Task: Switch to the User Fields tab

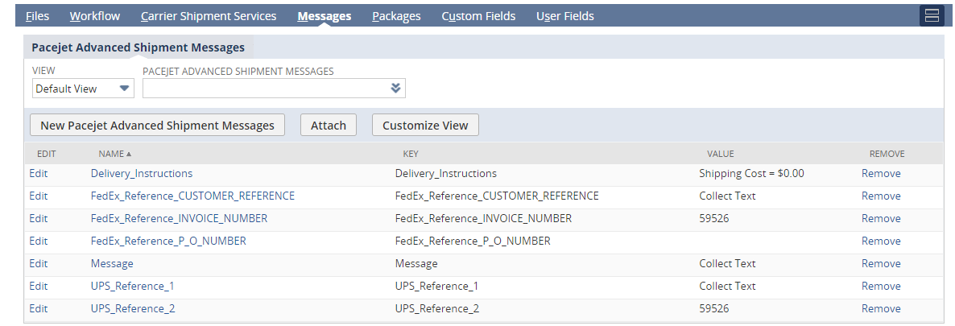Action: [x=564, y=16]
